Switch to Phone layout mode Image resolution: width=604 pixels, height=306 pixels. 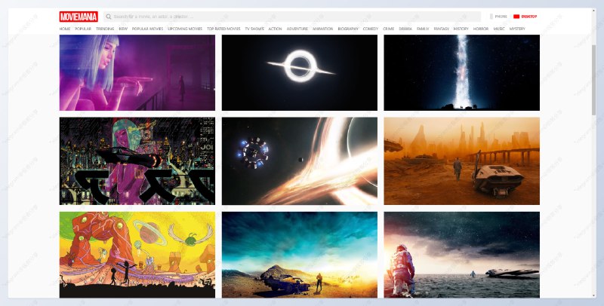tap(501, 16)
